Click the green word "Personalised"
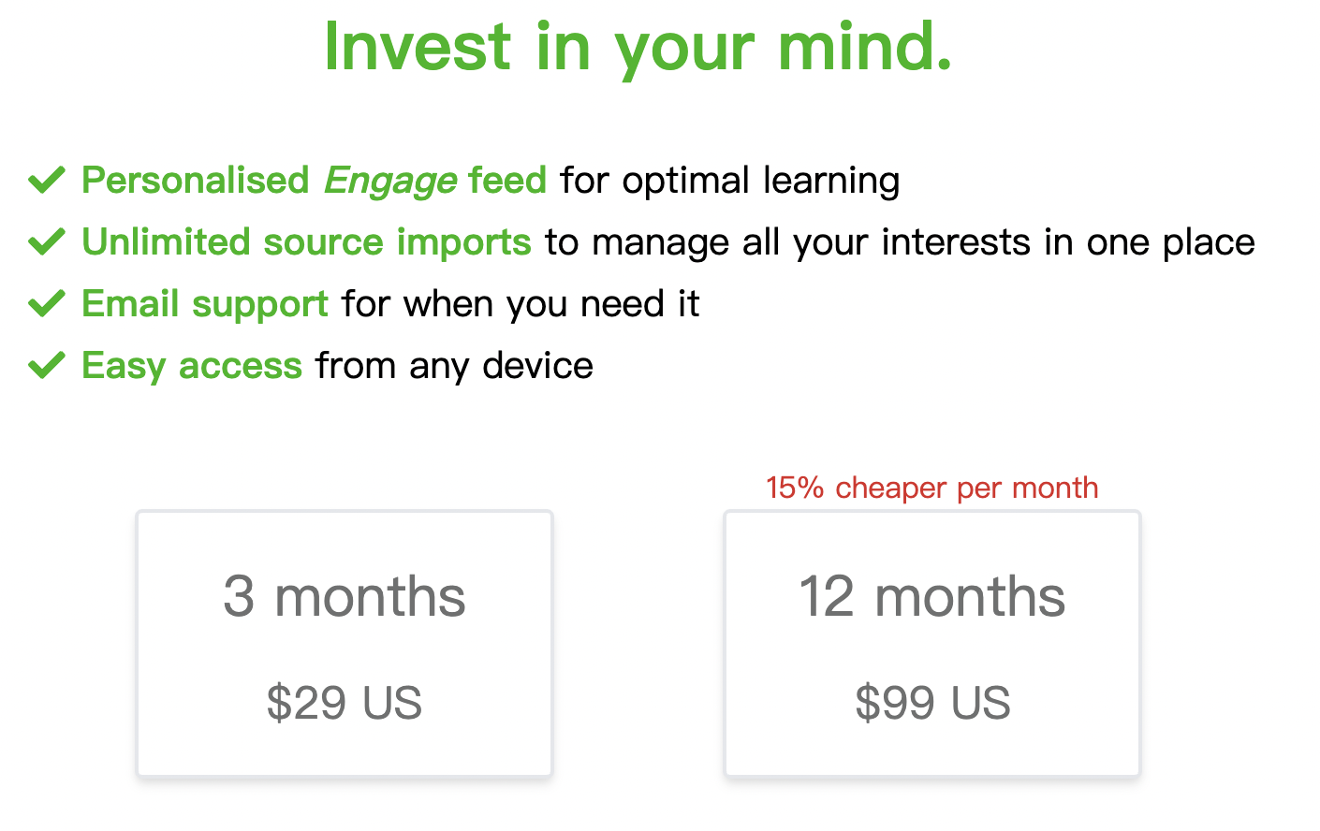The height and width of the screenshot is (831, 1320). [x=195, y=181]
